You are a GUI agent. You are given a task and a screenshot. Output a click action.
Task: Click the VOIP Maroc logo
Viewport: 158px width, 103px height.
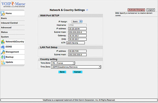tap(13, 4)
